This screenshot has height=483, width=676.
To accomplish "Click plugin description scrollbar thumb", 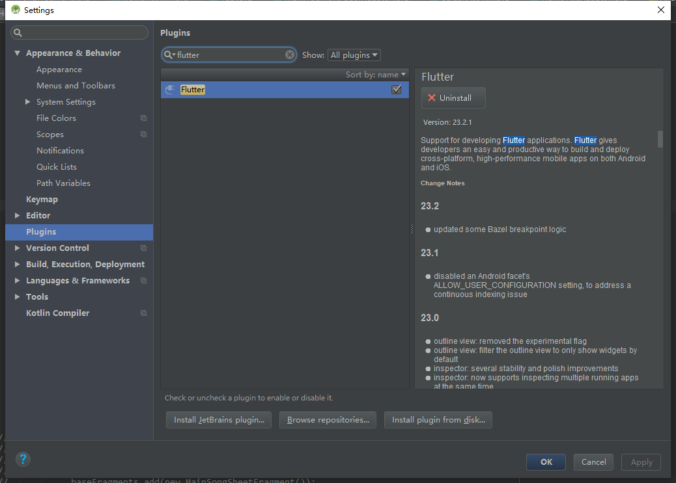I will (660, 139).
